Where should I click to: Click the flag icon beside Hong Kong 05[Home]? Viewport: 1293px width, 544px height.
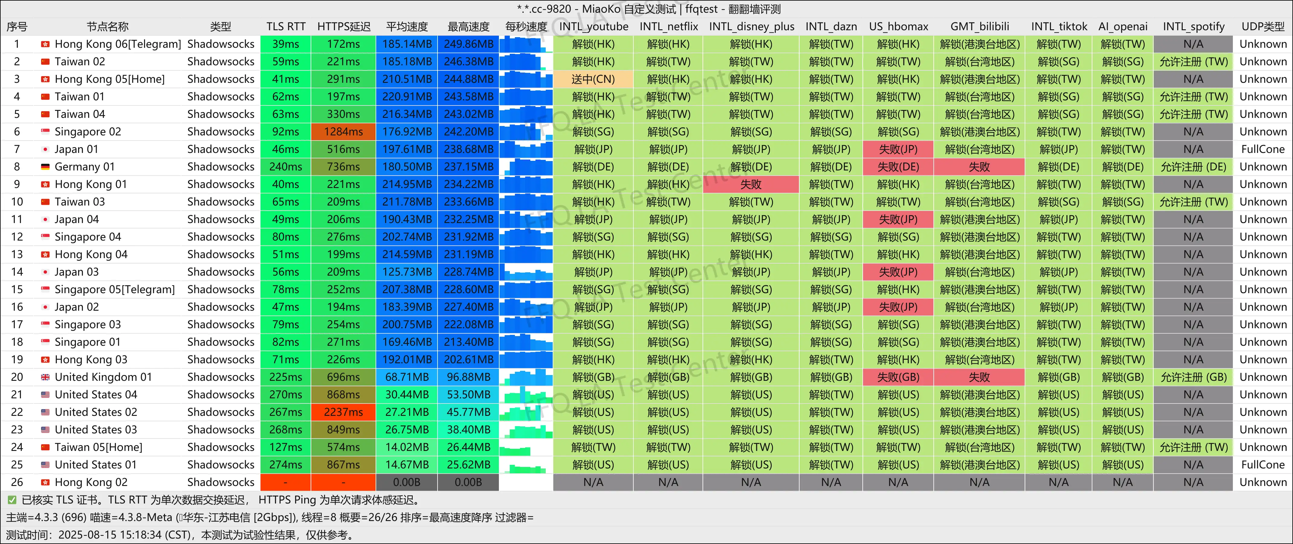tap(45, 79)
